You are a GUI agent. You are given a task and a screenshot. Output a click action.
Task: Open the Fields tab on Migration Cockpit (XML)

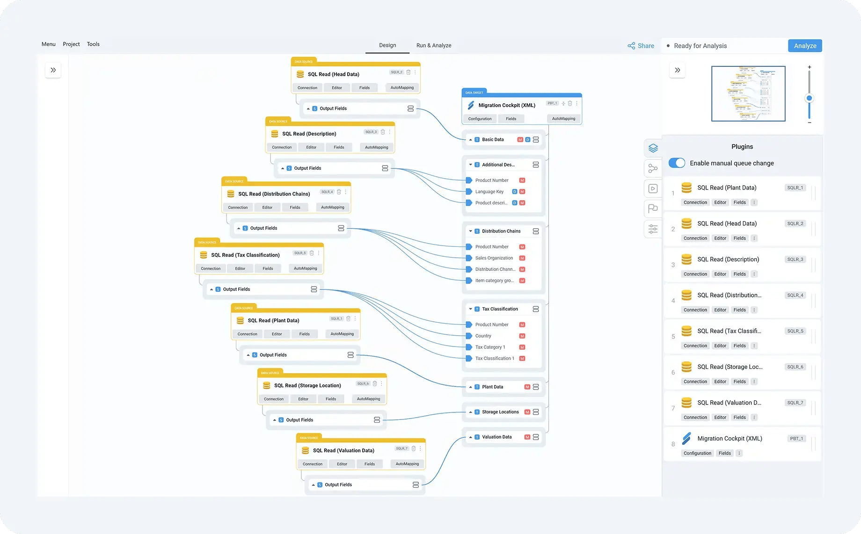click(511, 118)
